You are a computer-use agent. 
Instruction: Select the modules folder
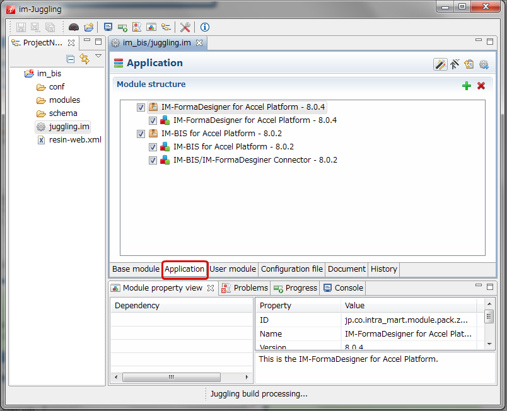(64, 100)
